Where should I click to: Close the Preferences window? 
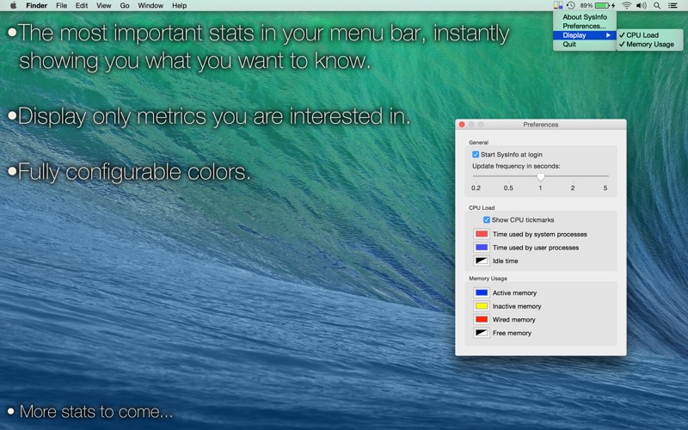click(462, 125)
